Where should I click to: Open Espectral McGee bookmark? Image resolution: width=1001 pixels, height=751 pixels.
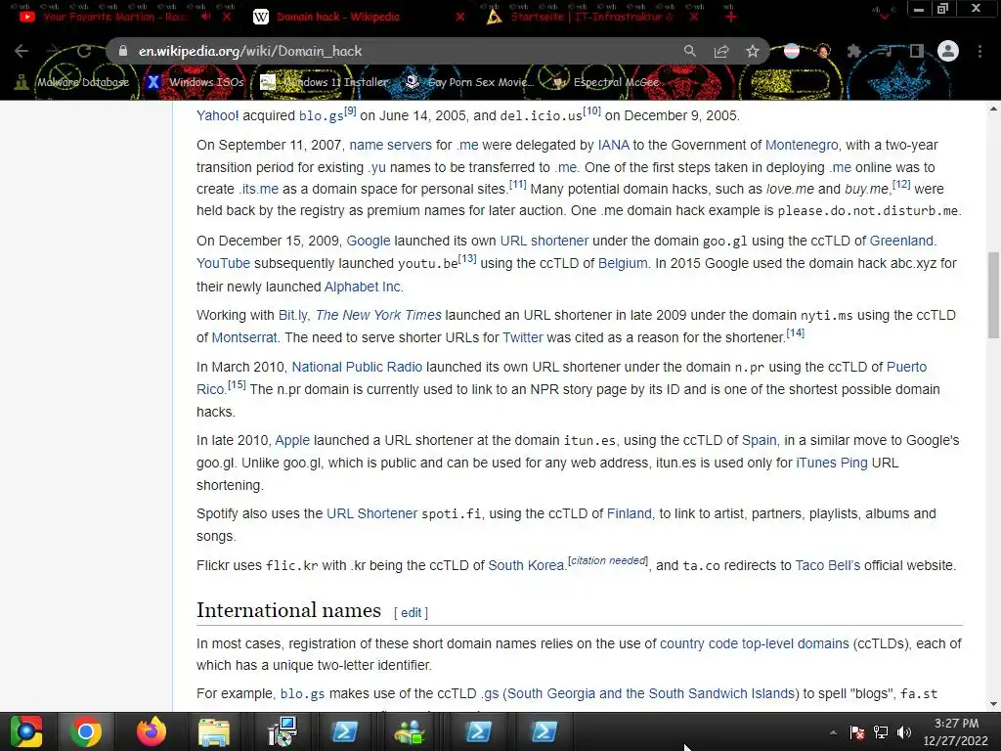(607, 82)
